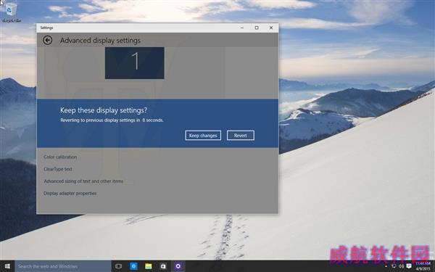Open the volume icon in the system tray
Screen dimensions: 435x272
point(401,266)
